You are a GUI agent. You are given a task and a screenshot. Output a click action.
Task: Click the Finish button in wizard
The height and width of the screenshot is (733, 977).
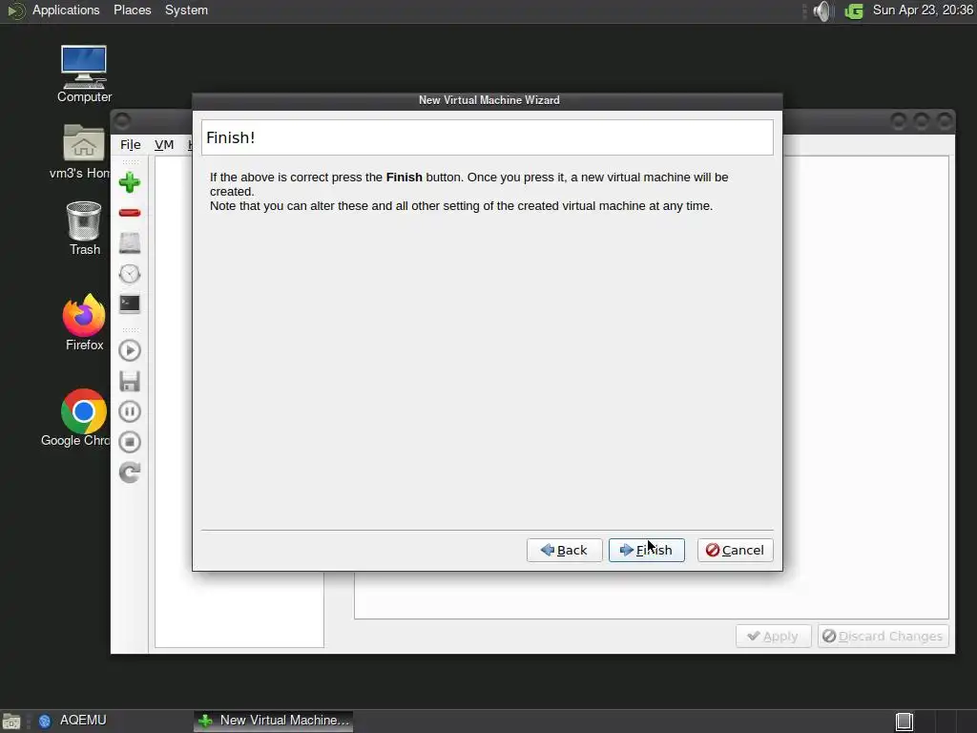tap(646, 550)
